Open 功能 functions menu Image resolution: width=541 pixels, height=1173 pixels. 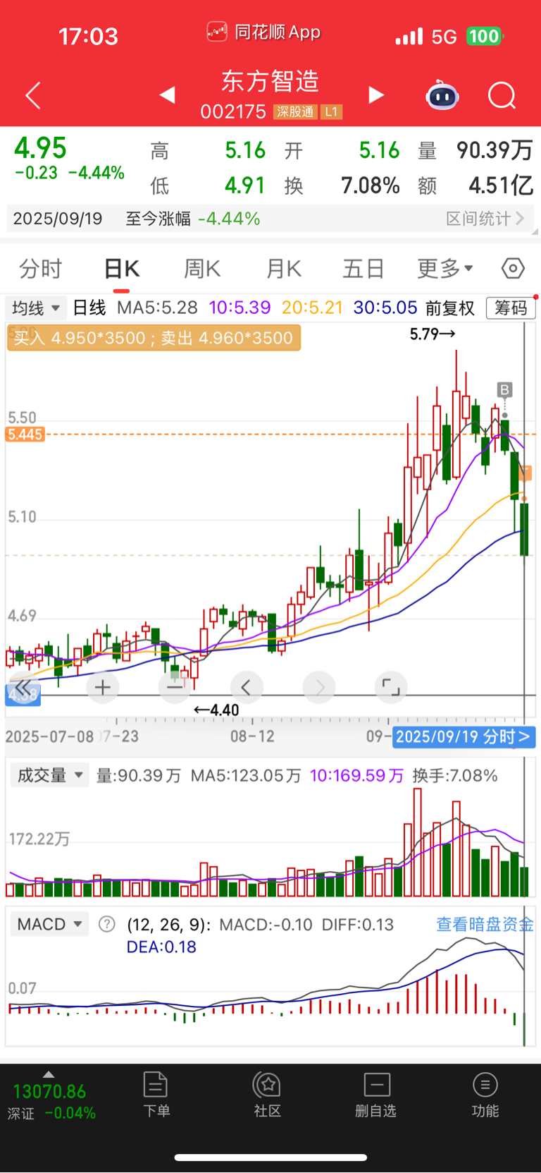click(x=485, y=1095)
